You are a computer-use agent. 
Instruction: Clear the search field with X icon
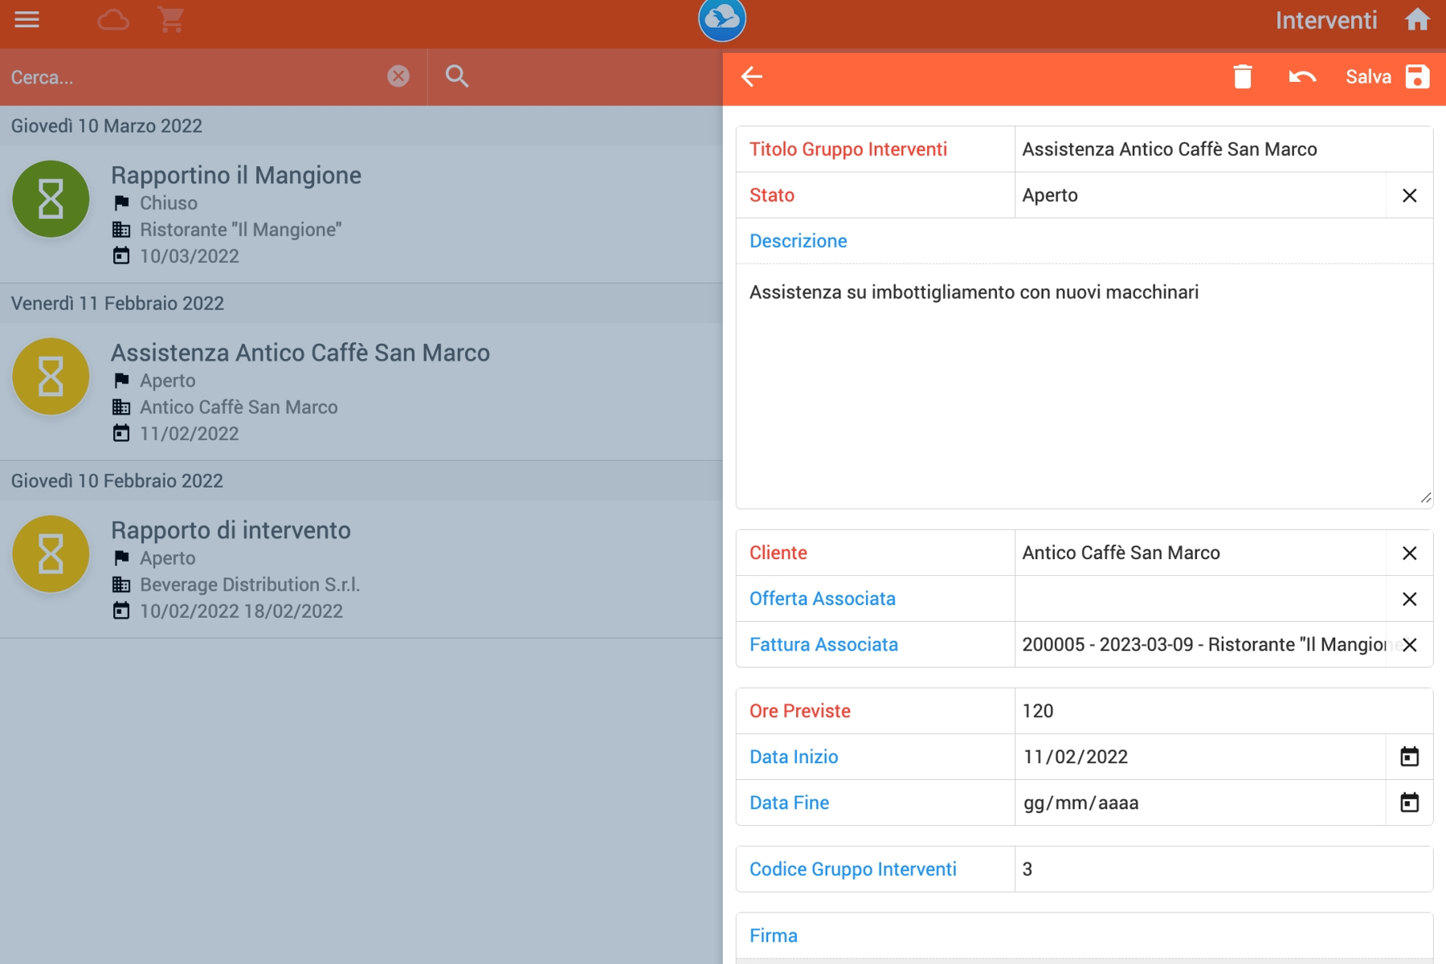[x=398, y=76]
